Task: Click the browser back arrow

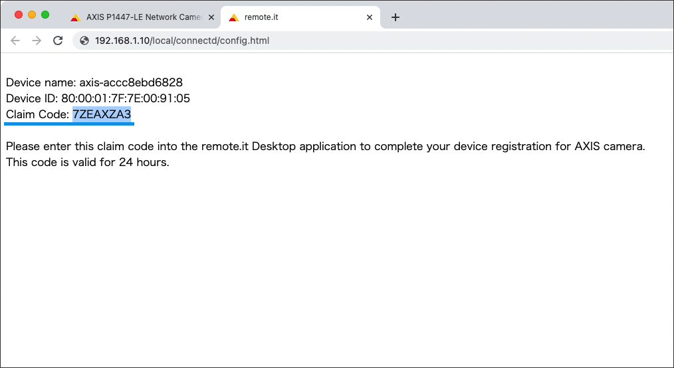Action: coord(15,41)
